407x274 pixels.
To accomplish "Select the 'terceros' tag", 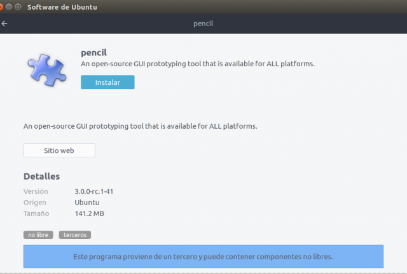I will (x=75, y=234).
